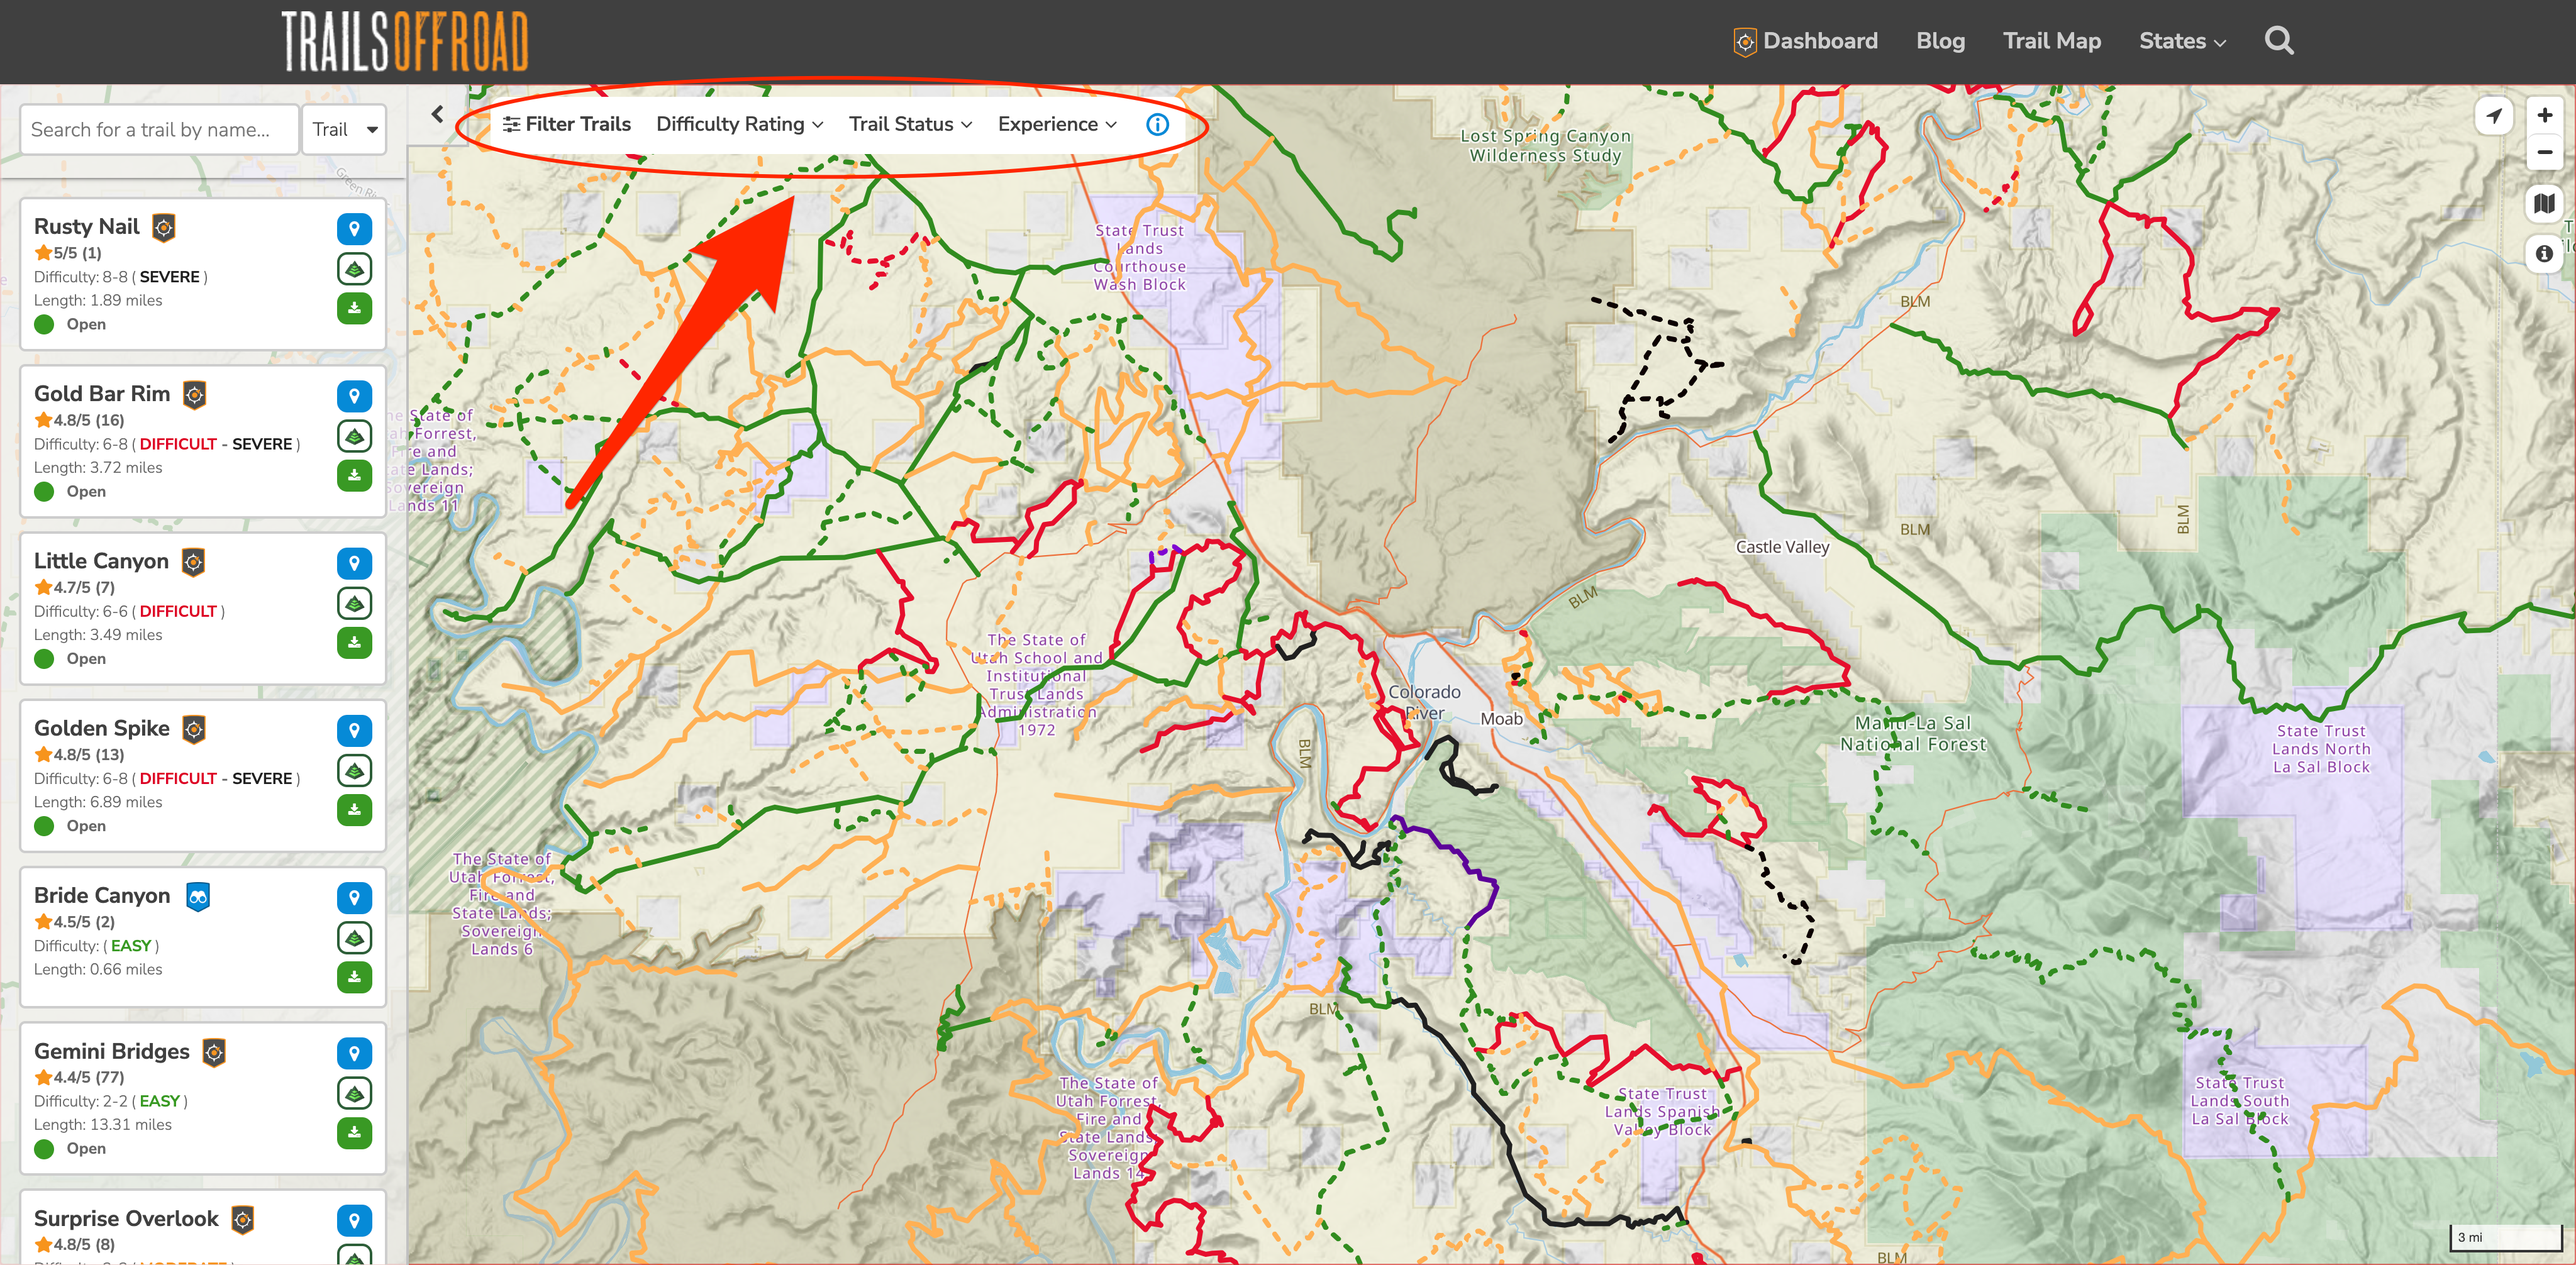Open Rusty Nail in Gaia GPS pyramid icon
2576x1265 pixels.
(x=354, y=269)
